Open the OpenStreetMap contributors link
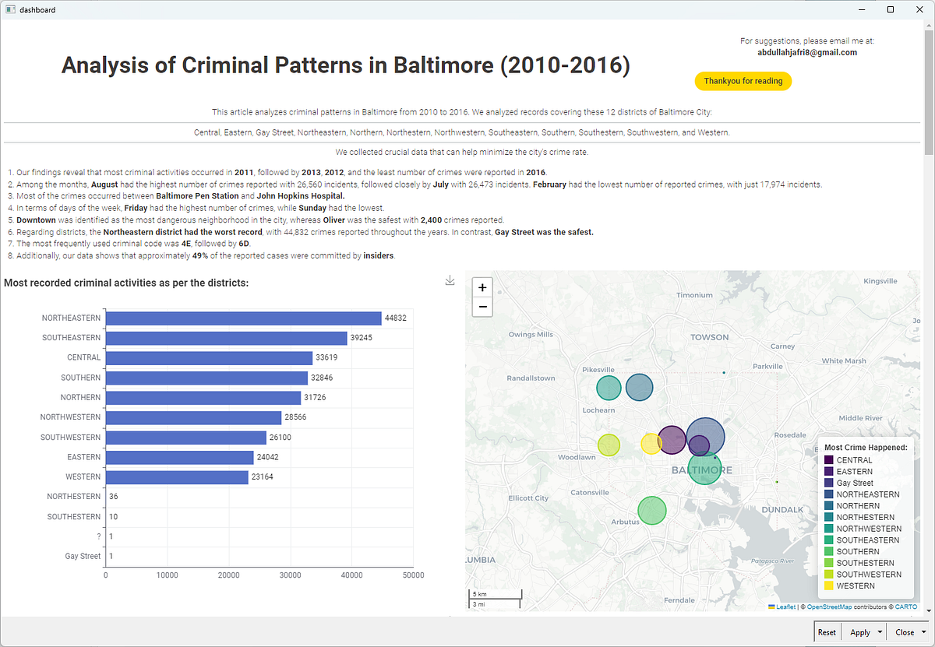 [x=829, y=607]
